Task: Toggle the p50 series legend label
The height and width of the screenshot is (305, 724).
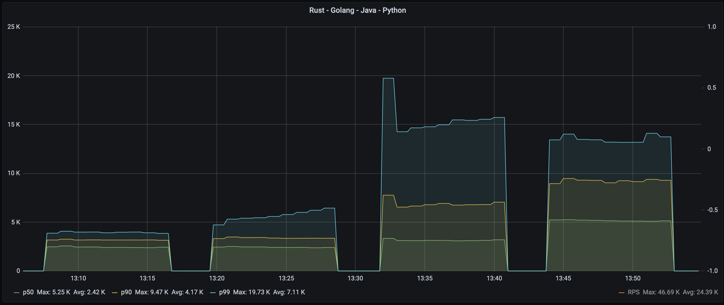Action: 28,292
